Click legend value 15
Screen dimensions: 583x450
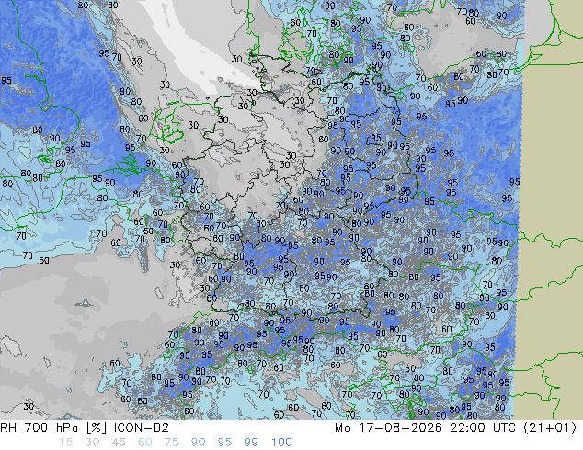coord(65,443)
